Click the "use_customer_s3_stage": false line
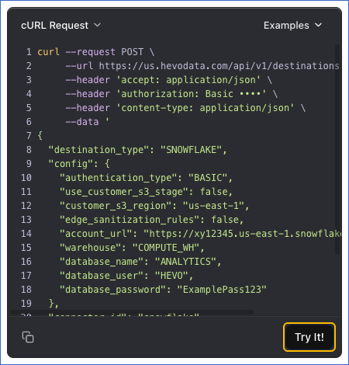Screen dimensions: 349x365 [146, 192]
